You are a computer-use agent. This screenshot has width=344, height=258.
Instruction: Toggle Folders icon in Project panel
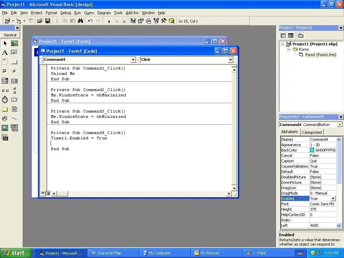coord(301,36)
